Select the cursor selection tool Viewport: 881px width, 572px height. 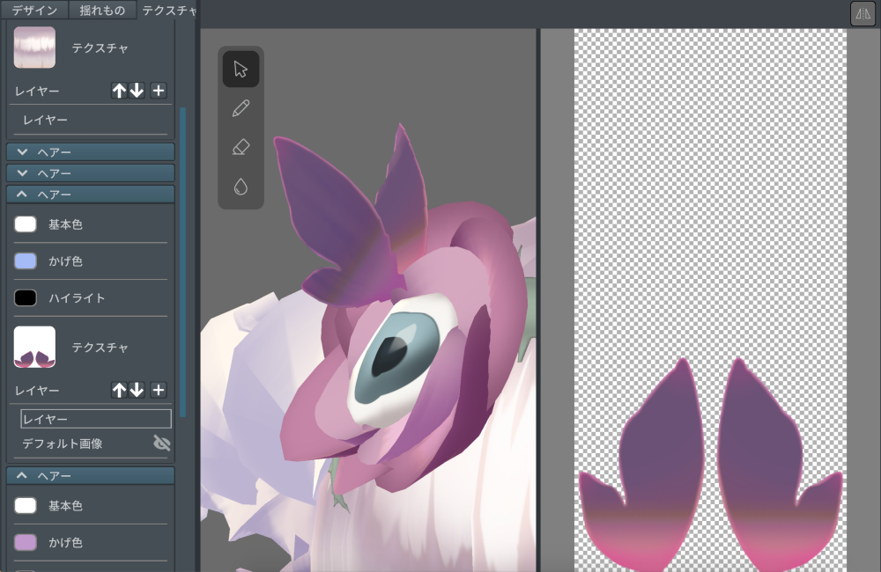[241, 69]
